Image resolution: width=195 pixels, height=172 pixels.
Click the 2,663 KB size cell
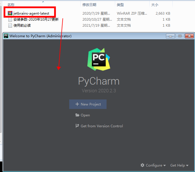pyautogui.click(x=163, y=13)
